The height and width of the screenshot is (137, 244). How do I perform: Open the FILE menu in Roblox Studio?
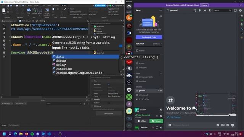click(3, 5)
